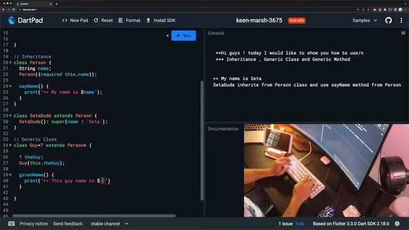
Task: Click 'T theGuy;' on line 36
Action: [x=31, y=157]
